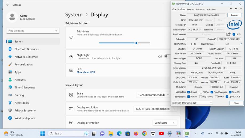Open Windows Update in sidebar
The image size is (245, 138).
click(x=25, y=118)
